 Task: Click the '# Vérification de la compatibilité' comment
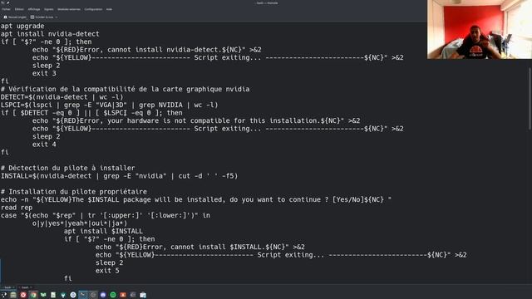pos(125,89)
